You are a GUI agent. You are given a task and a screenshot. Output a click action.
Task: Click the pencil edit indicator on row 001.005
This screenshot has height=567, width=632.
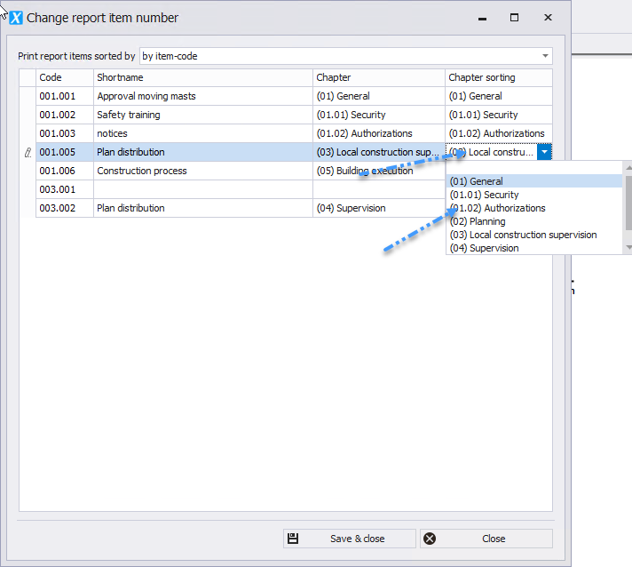(28, 153)
